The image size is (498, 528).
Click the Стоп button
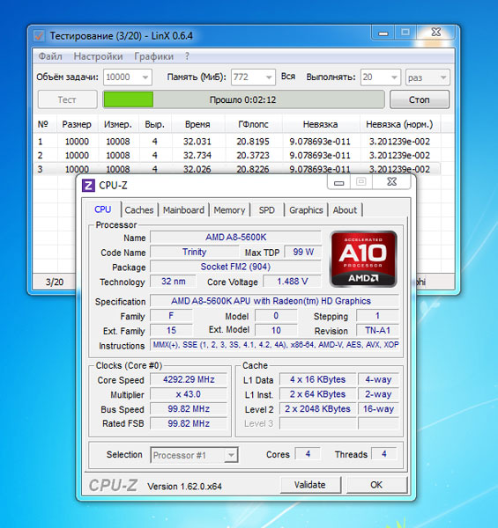419,99
